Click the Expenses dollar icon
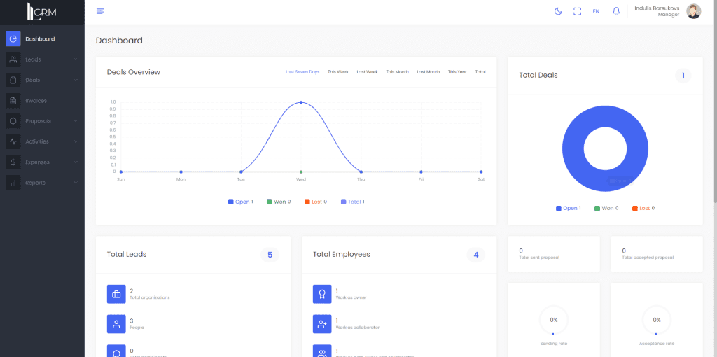This screenshot has height=357, width=717. tap(13, 162)
